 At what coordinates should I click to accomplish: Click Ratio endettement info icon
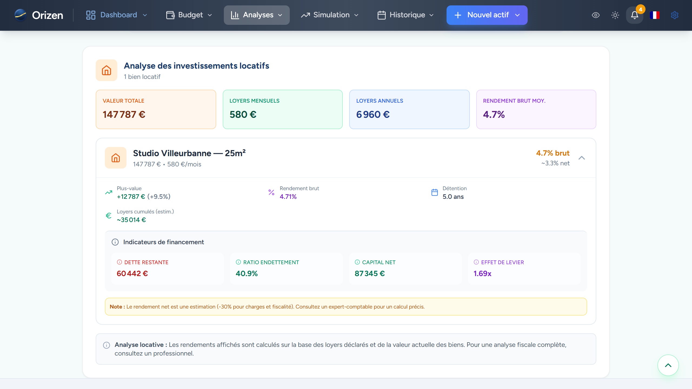238,262
